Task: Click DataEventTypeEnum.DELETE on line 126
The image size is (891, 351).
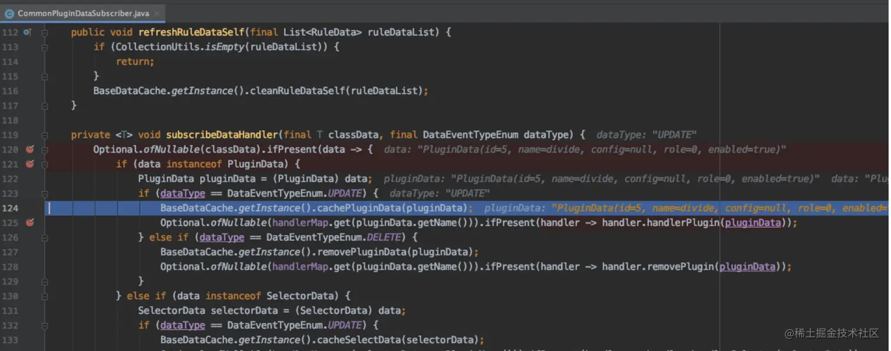Action: 333,237
